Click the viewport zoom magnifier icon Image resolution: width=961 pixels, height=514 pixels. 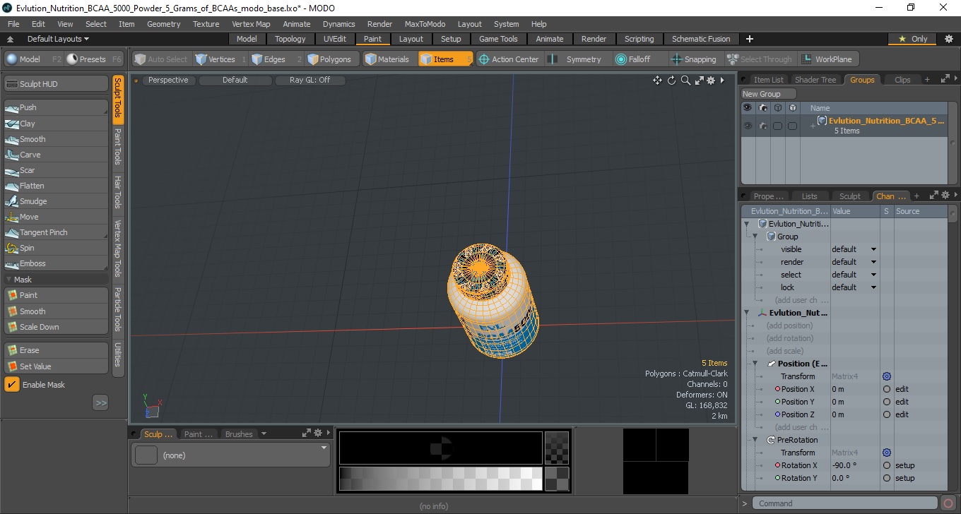pos(685,80)
